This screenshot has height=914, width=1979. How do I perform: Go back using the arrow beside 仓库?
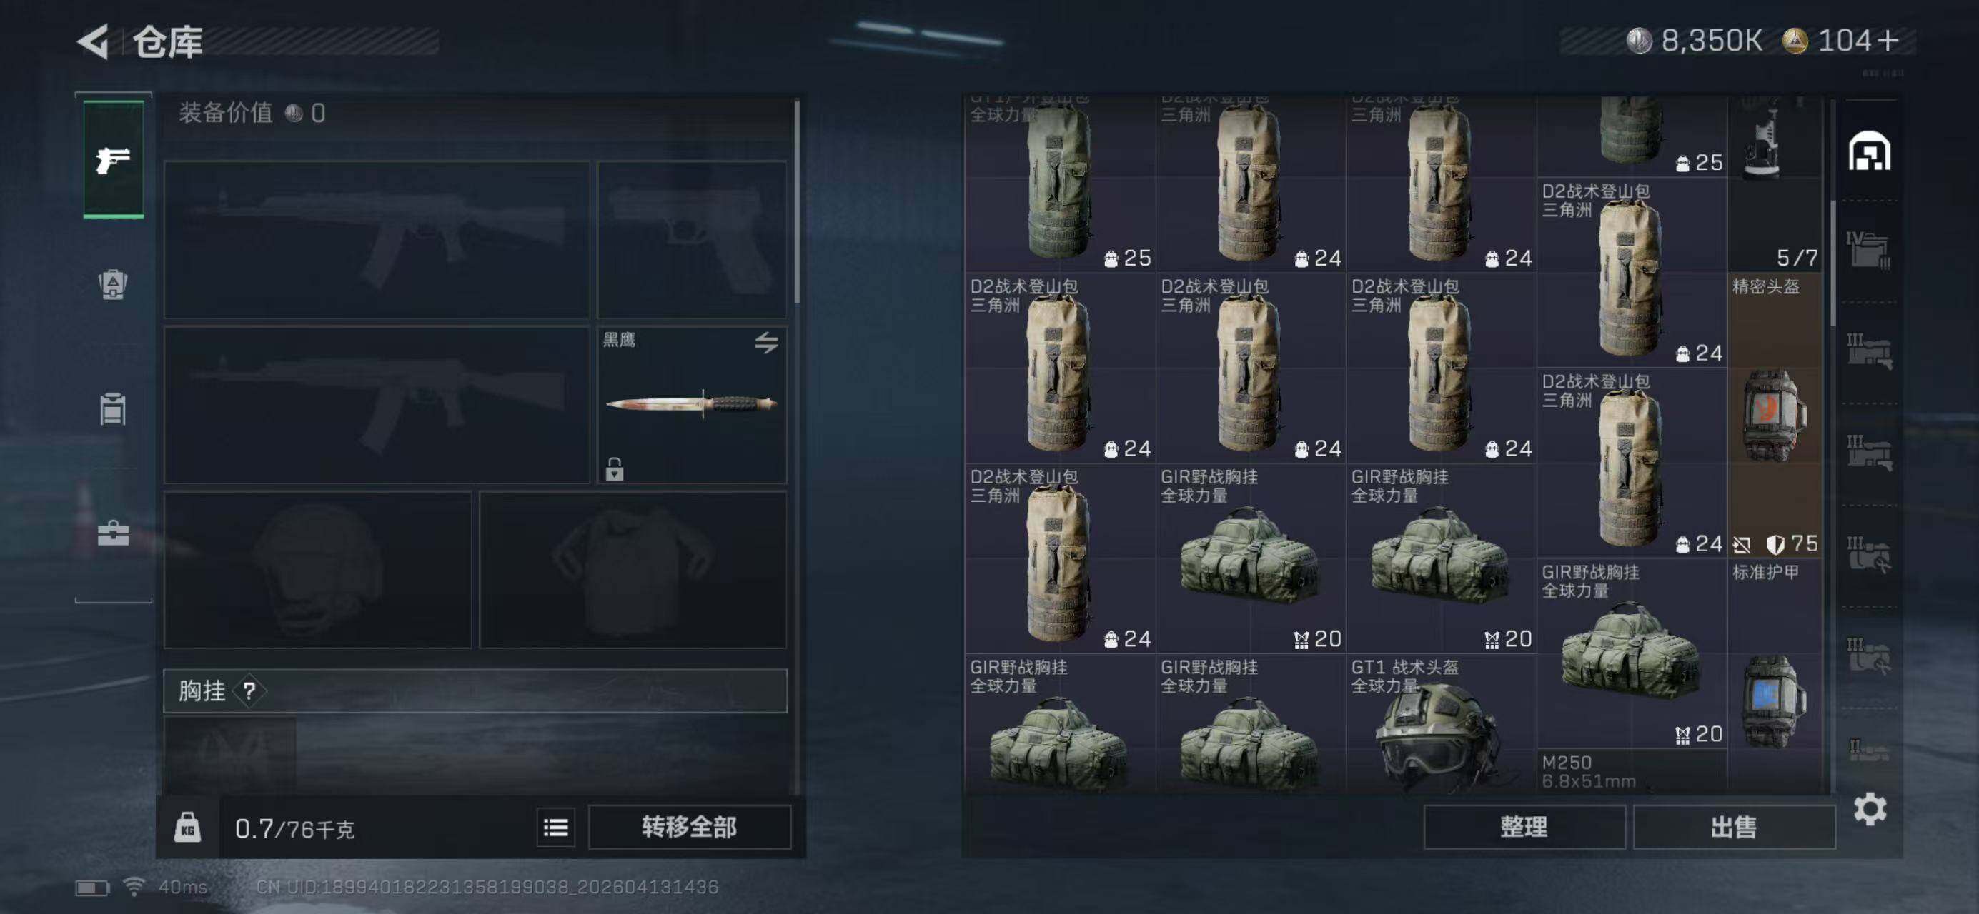(94, 41)
